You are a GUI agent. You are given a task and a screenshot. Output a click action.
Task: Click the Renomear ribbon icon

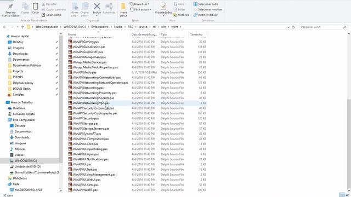coord(109,6)
